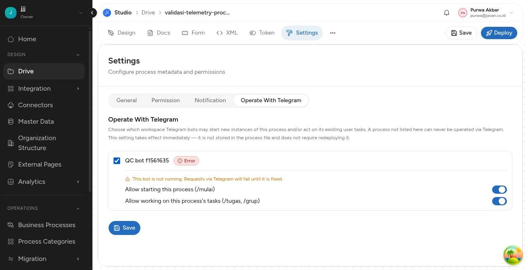Select the Settings tab
The image size is (528, 270).
302,33
